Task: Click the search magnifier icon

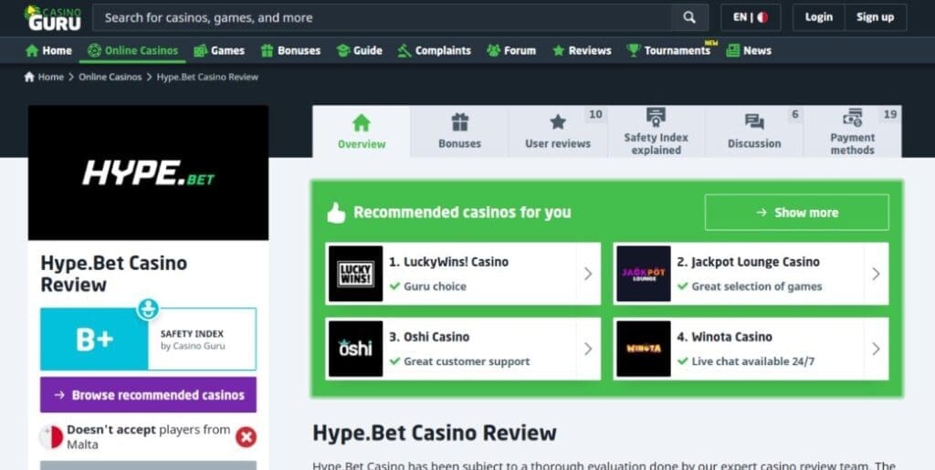Action: coord(689,17)
